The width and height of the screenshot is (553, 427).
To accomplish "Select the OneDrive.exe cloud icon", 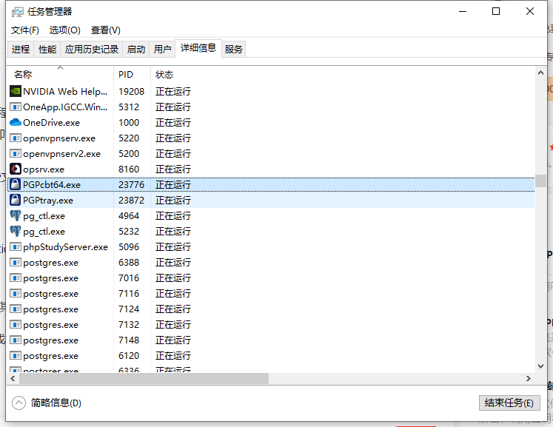I will pyautogui.click(x=16, y=123).
